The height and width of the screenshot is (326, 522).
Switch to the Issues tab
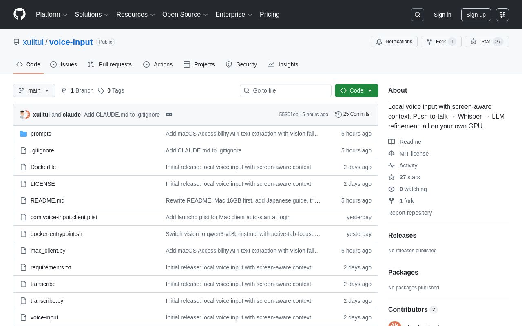tap(64, 64)
